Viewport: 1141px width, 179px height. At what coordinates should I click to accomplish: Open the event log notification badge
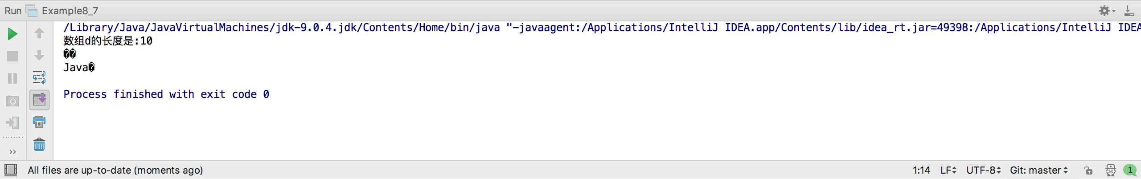tap(1130, 170)
